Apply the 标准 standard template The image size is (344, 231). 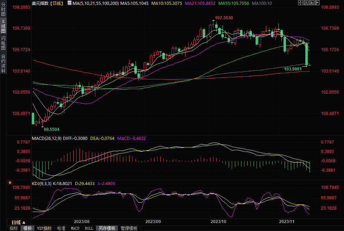61,228
